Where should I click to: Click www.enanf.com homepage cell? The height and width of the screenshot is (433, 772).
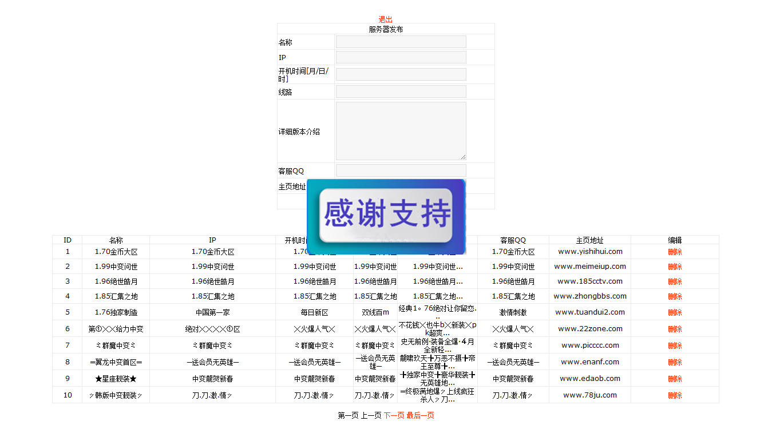[x=590, y=362]
